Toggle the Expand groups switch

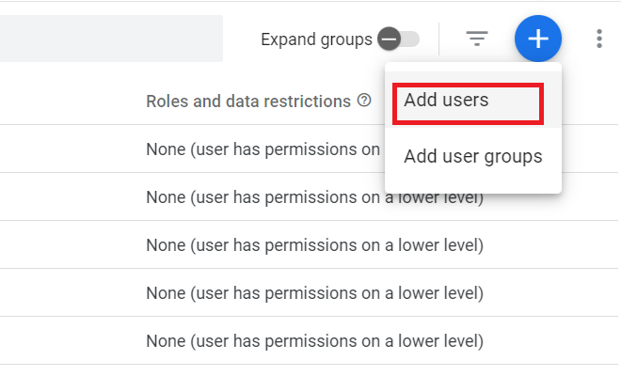tap(398, 39)
